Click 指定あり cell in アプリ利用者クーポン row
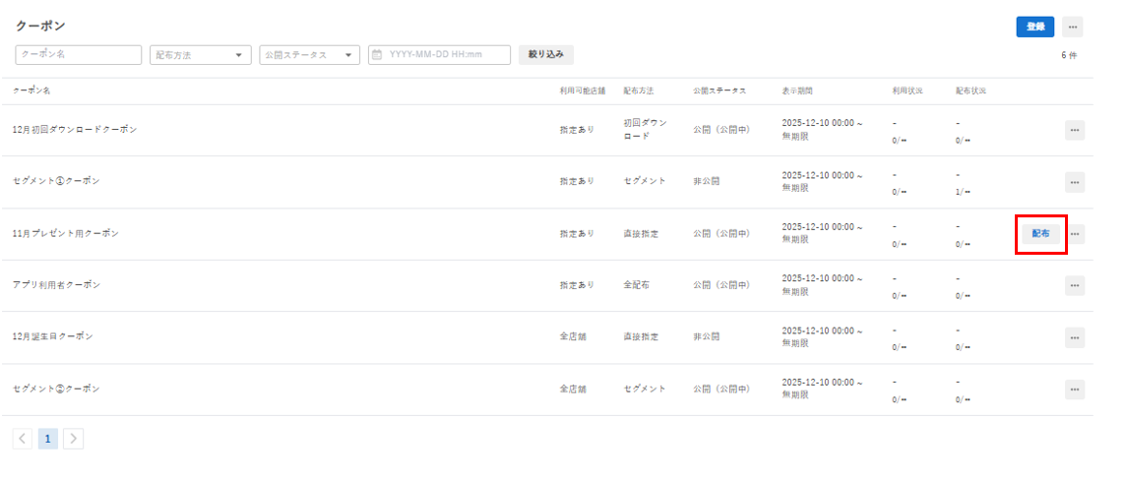 point(577,285)
